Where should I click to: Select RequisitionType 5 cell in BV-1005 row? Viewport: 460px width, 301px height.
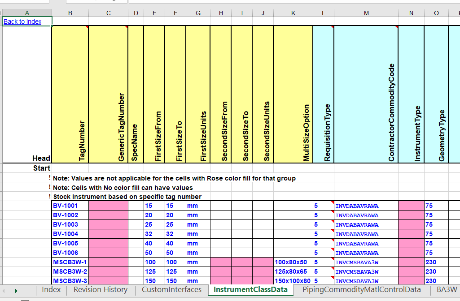pos(323,243)
